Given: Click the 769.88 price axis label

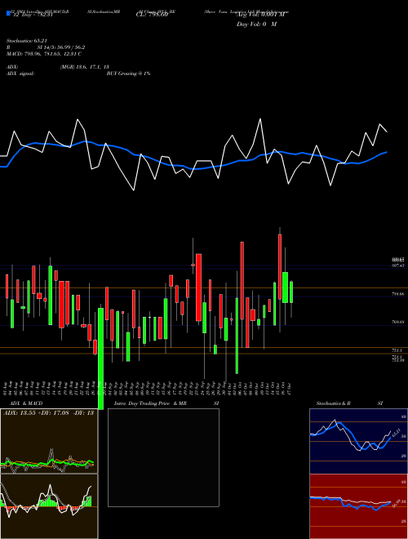Looking at the screenshot, I should point(398,323).
